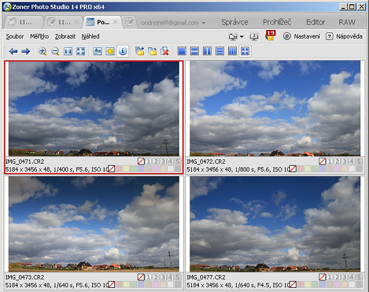
Task: Click the fit to window zoom icon
Action: [x=81, y=52]
